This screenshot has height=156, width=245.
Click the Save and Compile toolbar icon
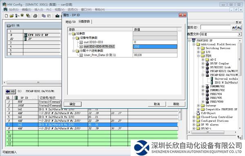(x=28, y=16)
